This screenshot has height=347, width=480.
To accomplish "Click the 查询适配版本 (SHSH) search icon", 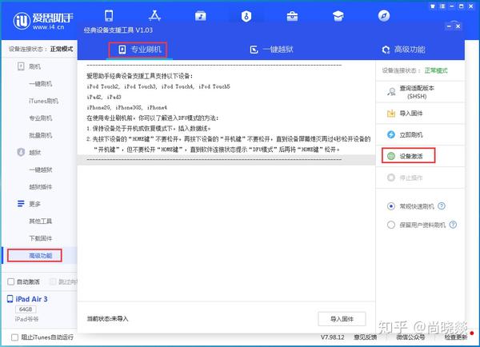I will tap(391, 92).
